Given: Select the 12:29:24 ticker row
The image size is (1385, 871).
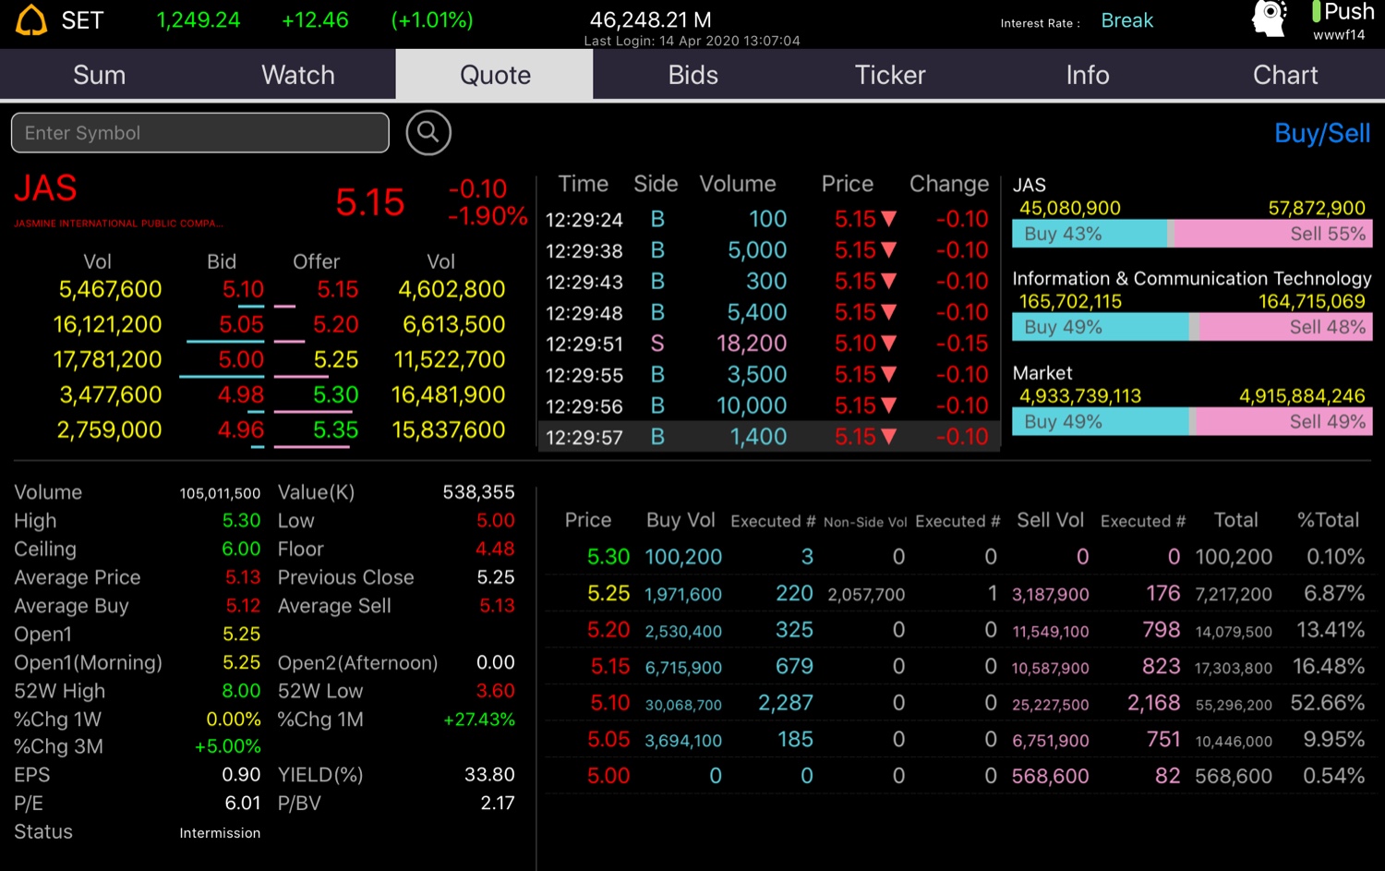Looking at the screenshot, I should click(768, 220).
